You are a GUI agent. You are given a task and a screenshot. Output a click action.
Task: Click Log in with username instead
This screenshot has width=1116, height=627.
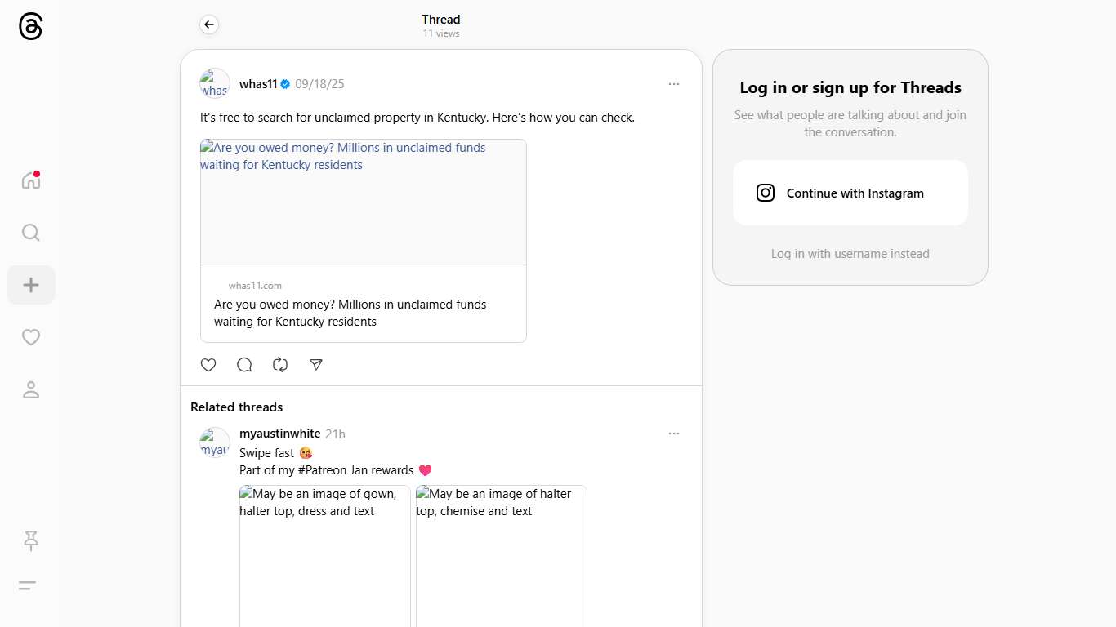tap(850, 254)
